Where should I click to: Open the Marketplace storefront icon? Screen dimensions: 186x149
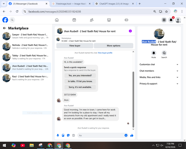(x=109, y=20)
